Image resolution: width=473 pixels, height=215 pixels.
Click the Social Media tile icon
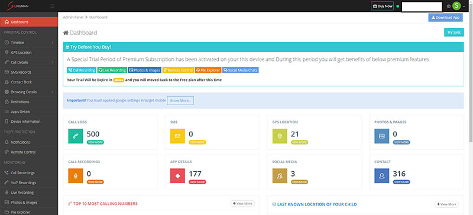click(280, 176)
